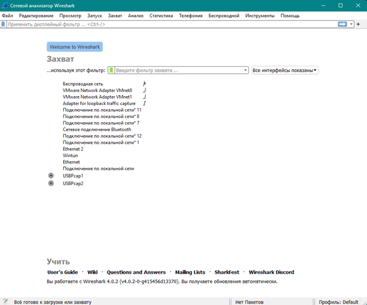Open the Статистика menu

tap(161, 16)
